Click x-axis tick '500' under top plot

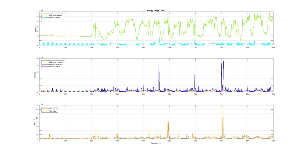click(x=169, y=47)
